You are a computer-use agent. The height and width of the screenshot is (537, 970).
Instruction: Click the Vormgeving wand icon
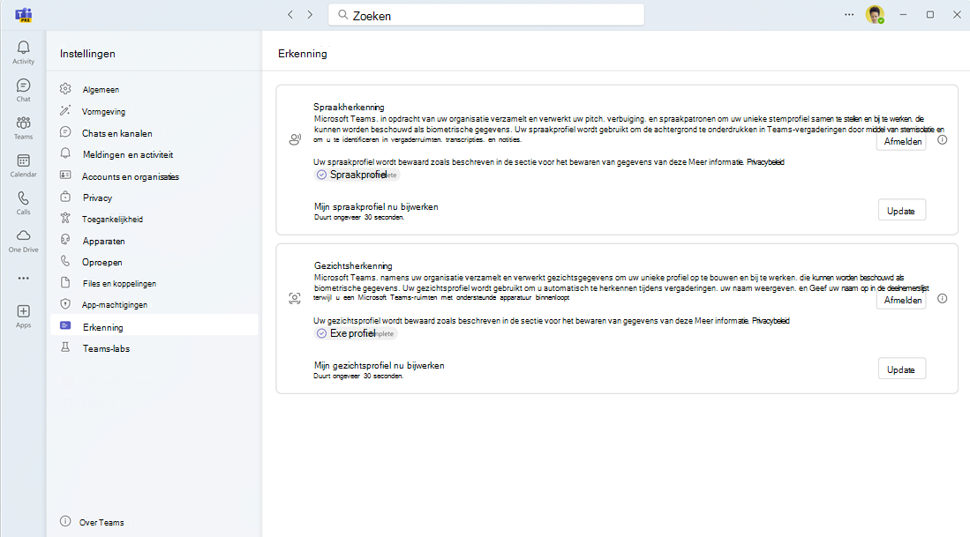tap(65, 110)
